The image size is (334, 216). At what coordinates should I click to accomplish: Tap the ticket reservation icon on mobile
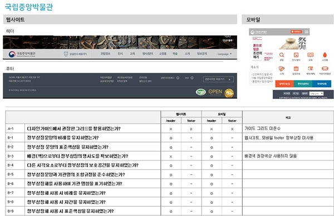point(311,68)
